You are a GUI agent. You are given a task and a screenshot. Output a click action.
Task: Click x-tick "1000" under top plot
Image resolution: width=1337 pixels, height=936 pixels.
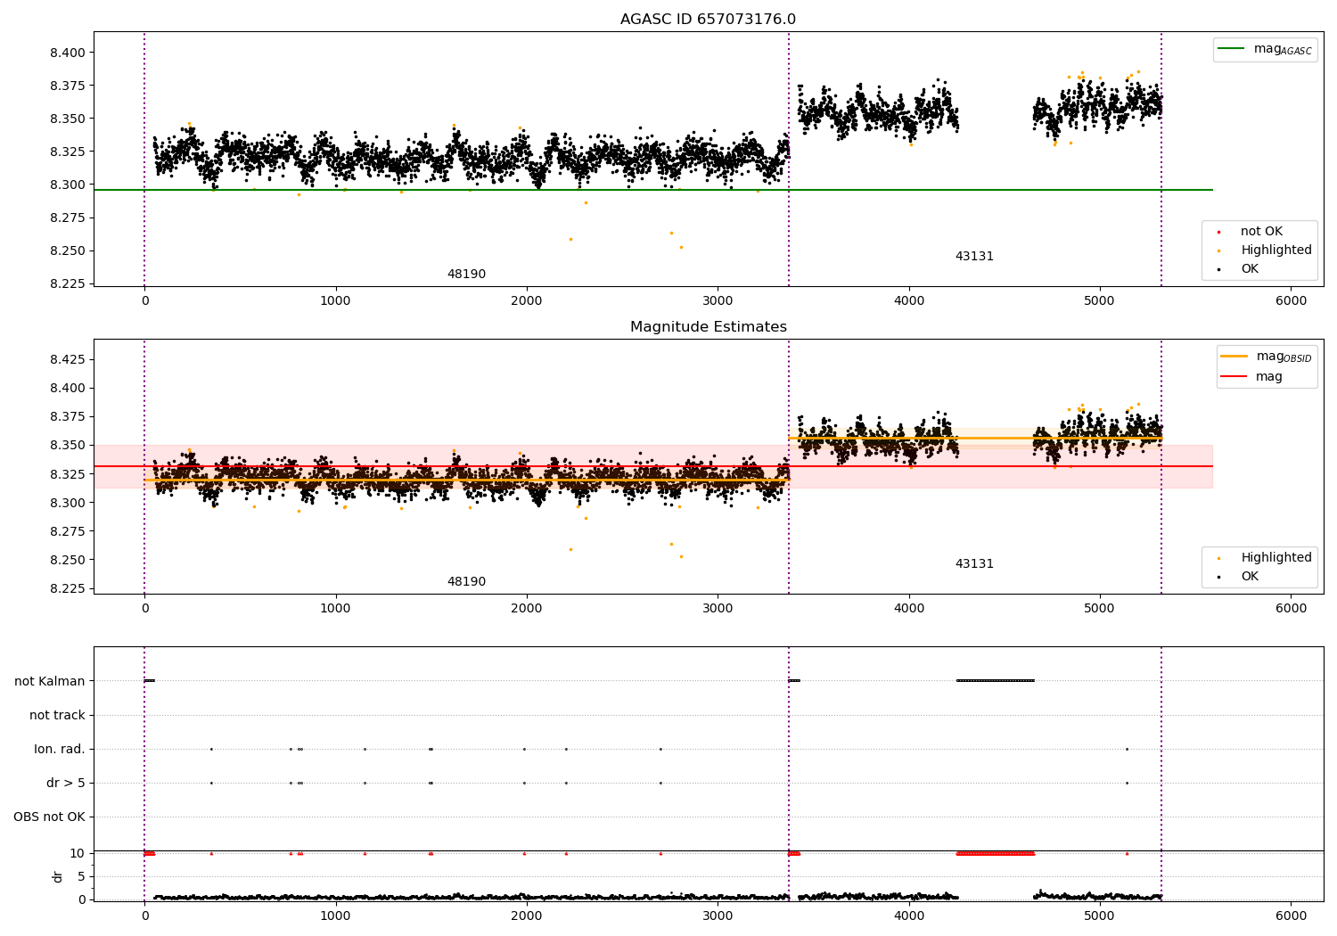click(x=335, y=301)
